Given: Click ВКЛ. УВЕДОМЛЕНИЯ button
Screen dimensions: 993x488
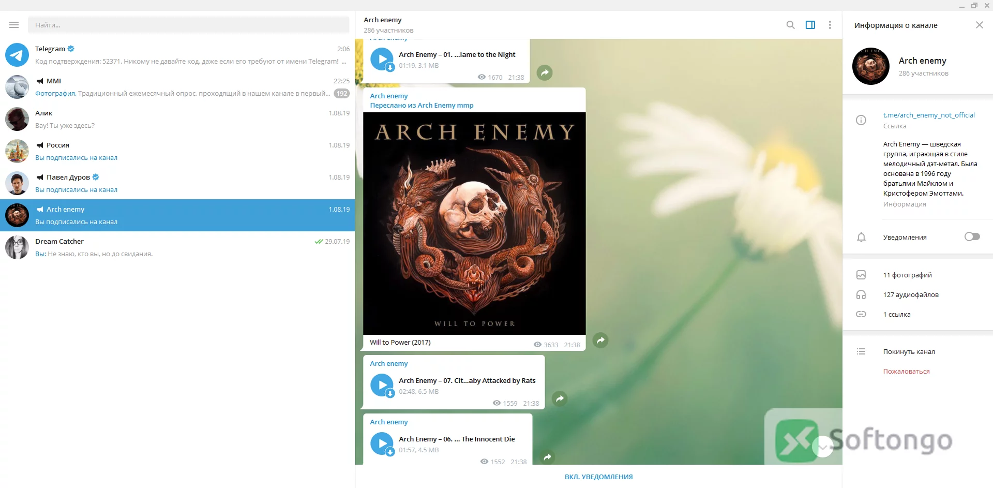Looking at the screenshot, I should click(598, 477).
